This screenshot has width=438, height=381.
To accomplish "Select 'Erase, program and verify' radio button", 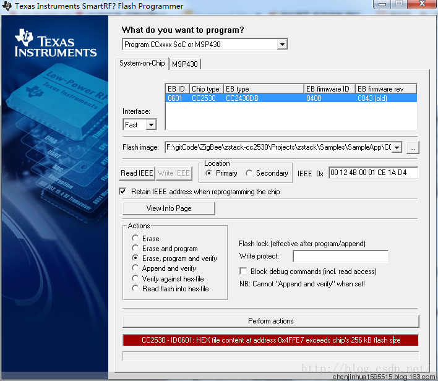I will click(x=135, y=258).
